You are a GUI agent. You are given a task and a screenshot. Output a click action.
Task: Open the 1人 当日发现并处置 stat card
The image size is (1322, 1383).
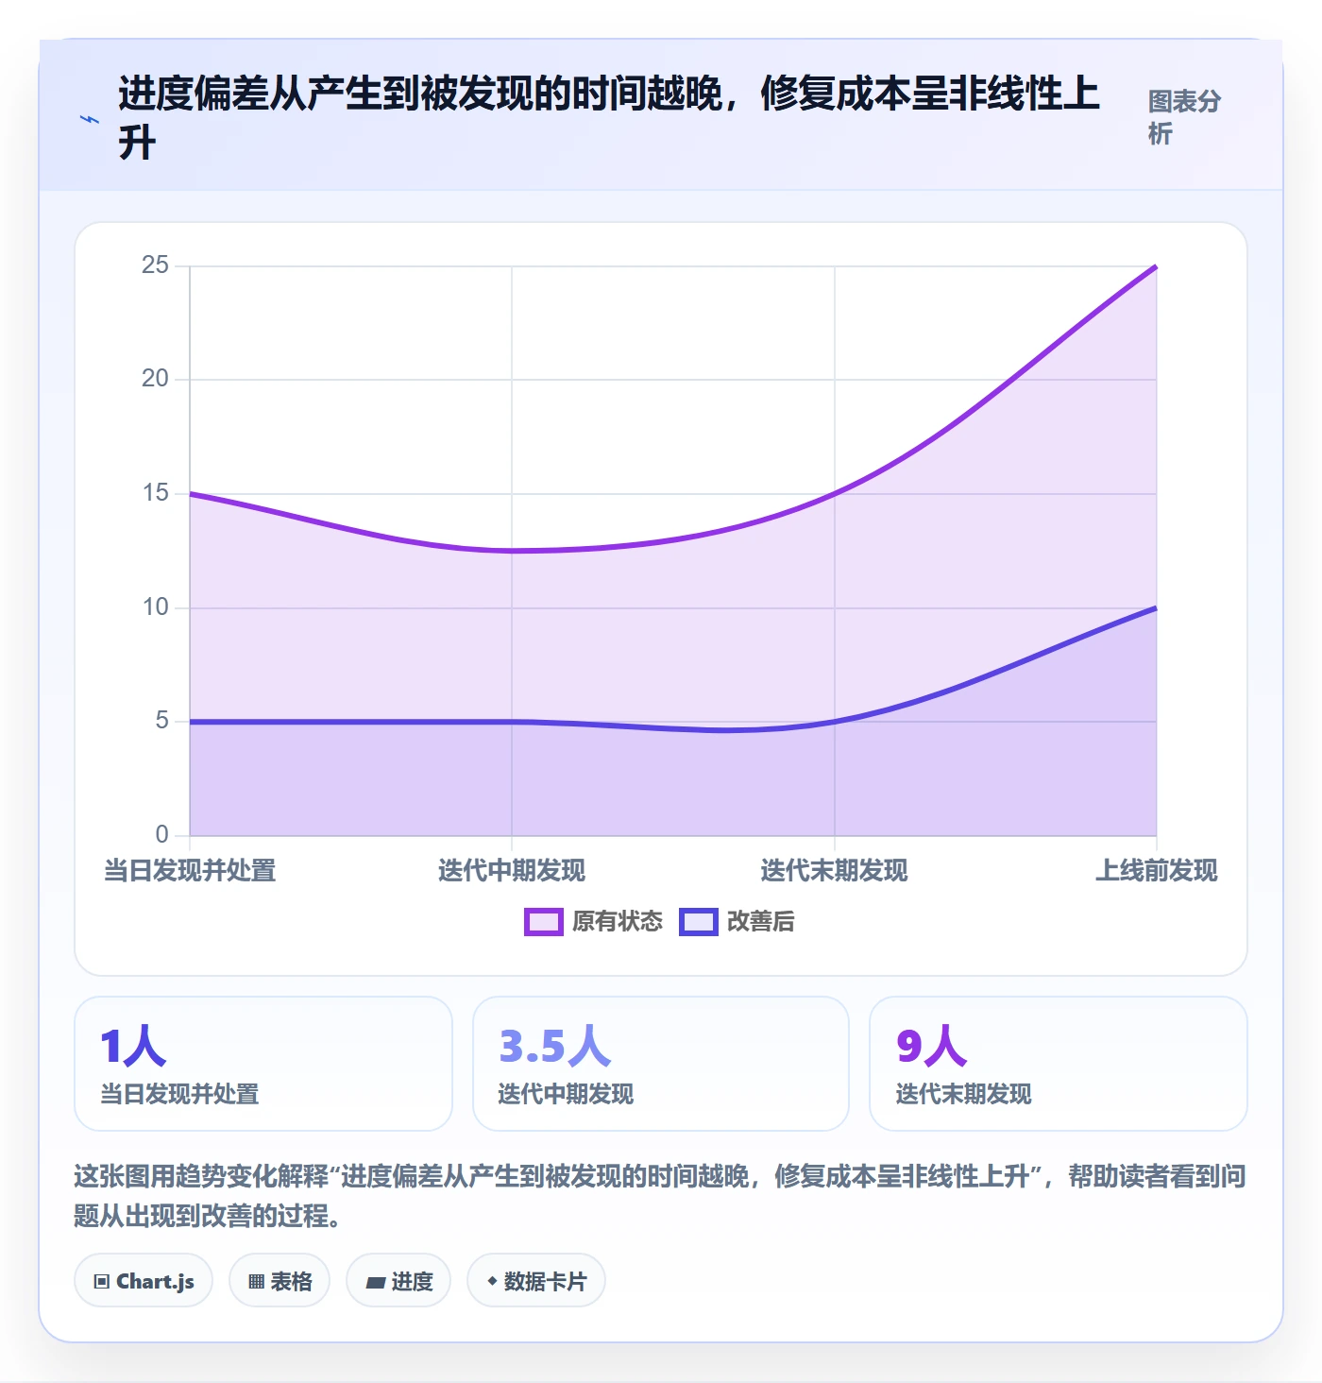point(263,1064)
